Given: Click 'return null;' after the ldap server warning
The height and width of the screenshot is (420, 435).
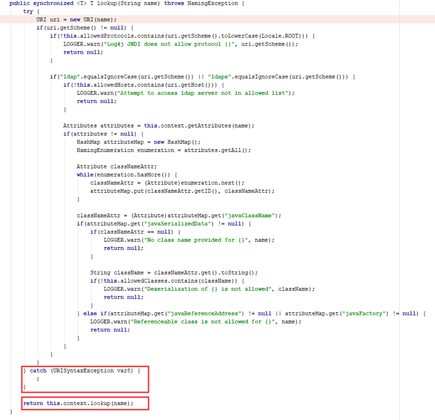Looking at the screenshot, I should pos(96,101).
